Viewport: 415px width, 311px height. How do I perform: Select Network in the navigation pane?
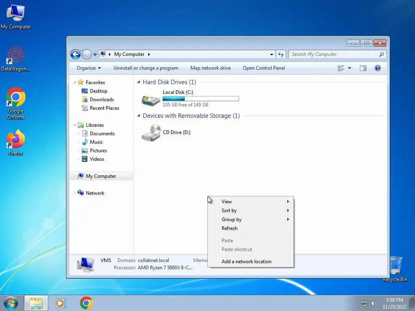95,193
